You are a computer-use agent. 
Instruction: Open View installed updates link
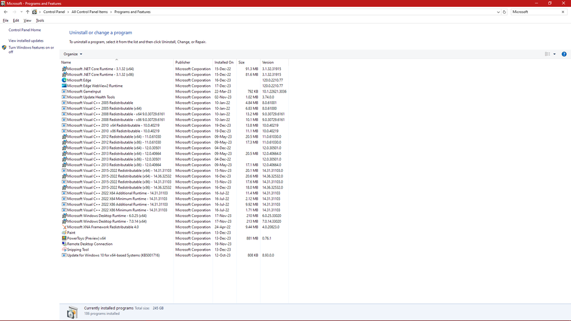[26, 41]
